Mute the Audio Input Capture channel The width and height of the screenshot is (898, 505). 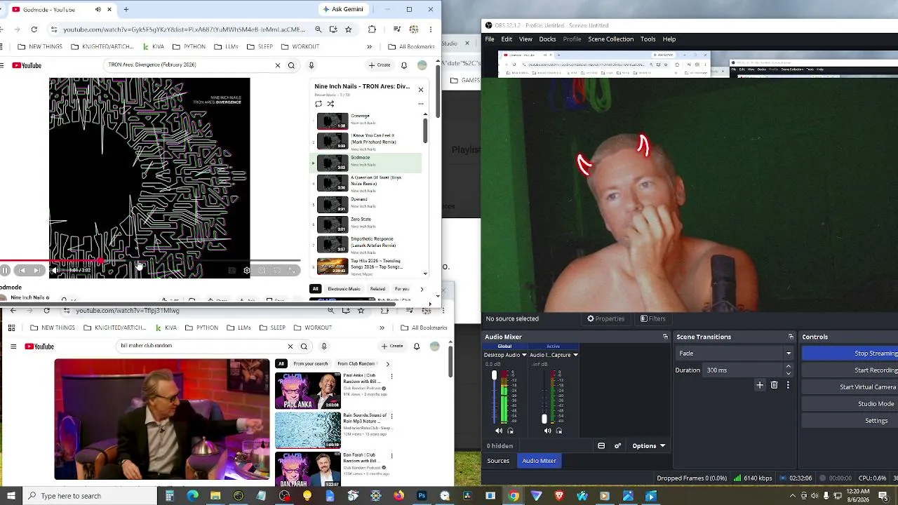pyautogui.click(x=548, y=431)
